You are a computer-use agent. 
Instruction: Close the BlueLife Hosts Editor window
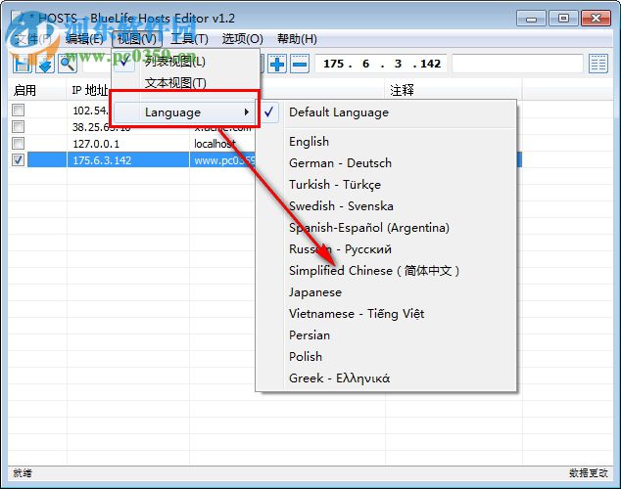click(x=596, y=19)
